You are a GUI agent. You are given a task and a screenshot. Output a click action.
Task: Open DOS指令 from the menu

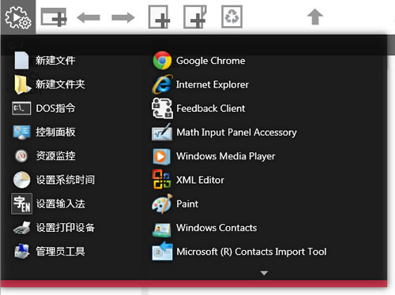(x=55, y=108)
